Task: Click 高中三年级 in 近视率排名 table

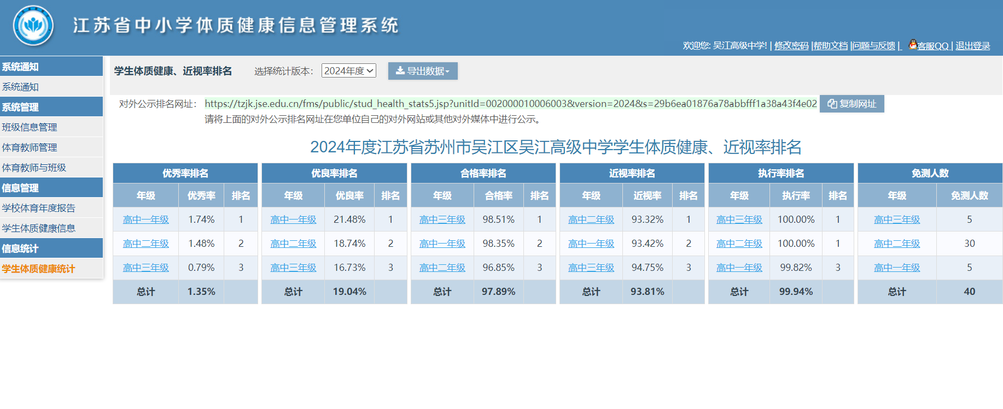Action: 591,268
